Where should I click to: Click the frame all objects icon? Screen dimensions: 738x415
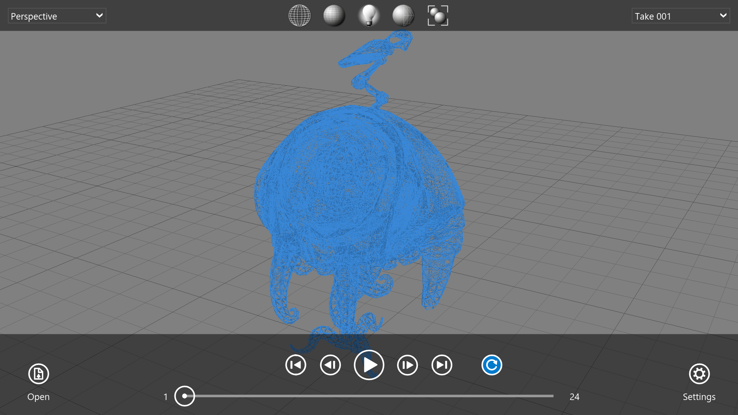click(x=438, y=16)
